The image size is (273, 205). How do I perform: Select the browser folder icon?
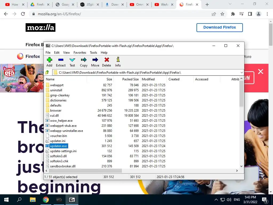click(x=47, y=110)
